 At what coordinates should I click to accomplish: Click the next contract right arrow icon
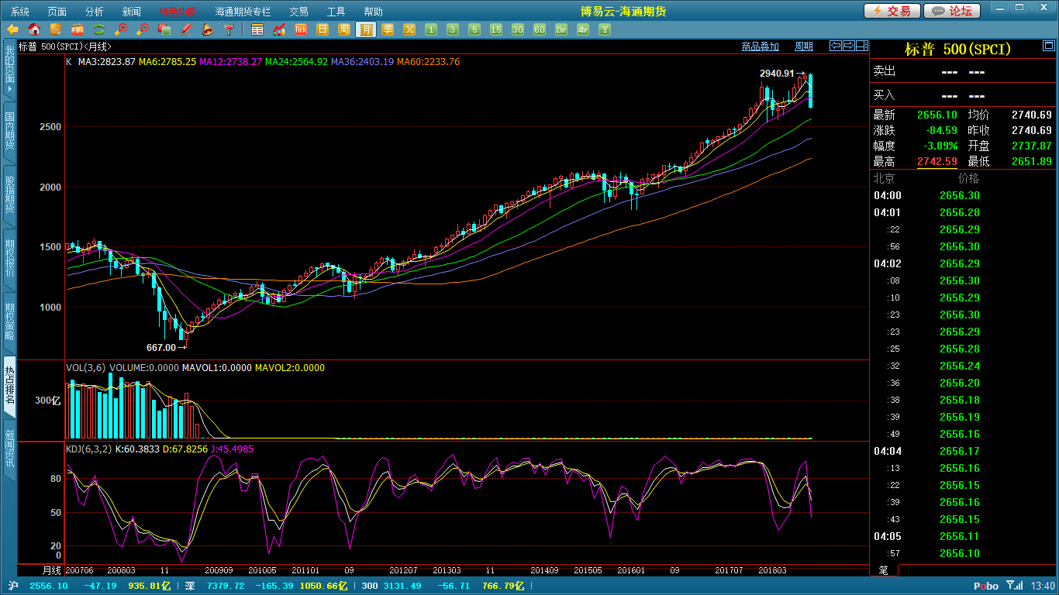coord(849,46)
